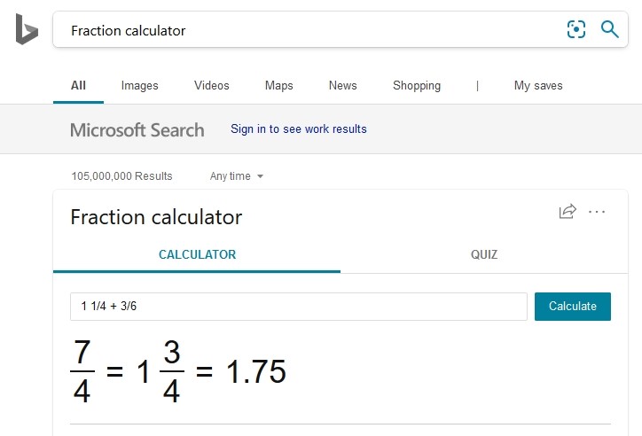Click the magnifying glass search icon

click(610, 30)
